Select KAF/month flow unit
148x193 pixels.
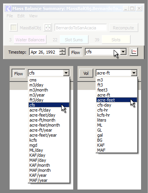(49, 165)
